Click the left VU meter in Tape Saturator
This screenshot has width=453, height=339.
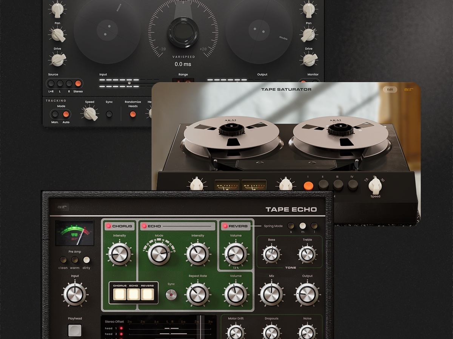(x=226, y=185)
